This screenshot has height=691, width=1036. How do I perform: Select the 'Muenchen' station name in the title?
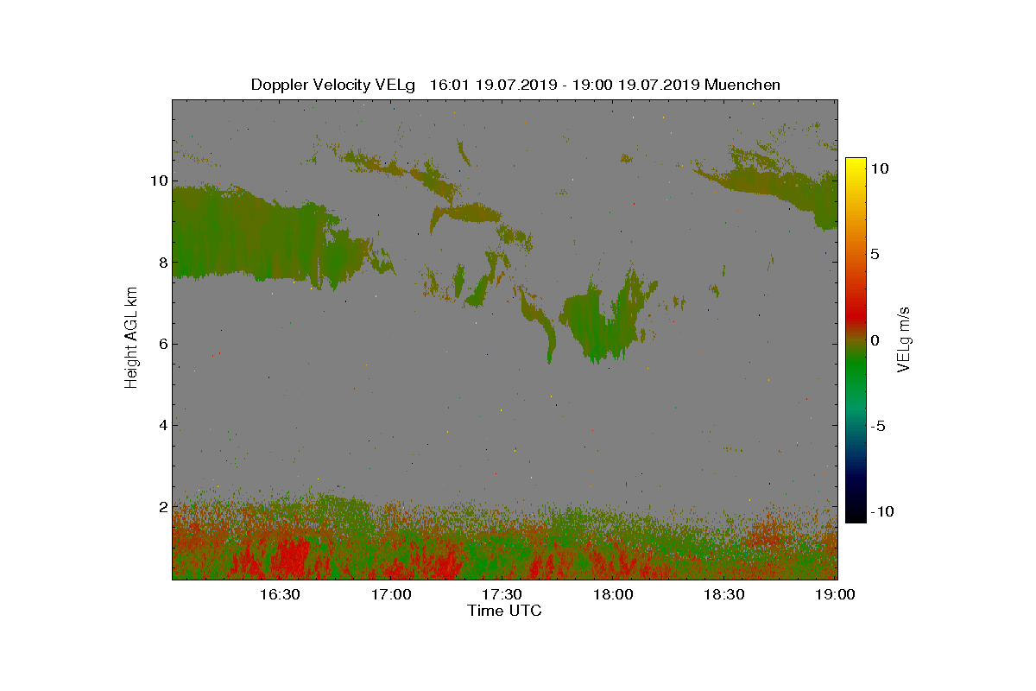point(742,85)
